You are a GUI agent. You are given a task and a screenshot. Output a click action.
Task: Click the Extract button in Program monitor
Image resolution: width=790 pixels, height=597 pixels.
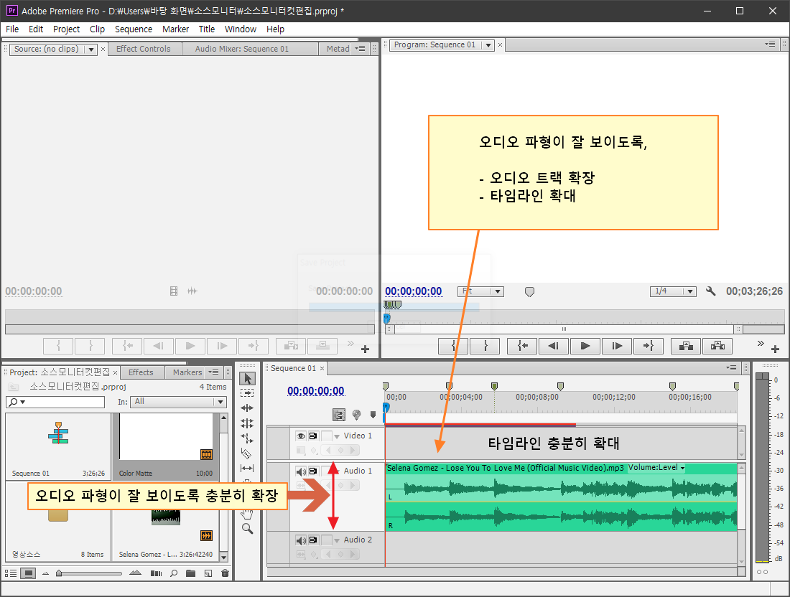tap(717, 346)
